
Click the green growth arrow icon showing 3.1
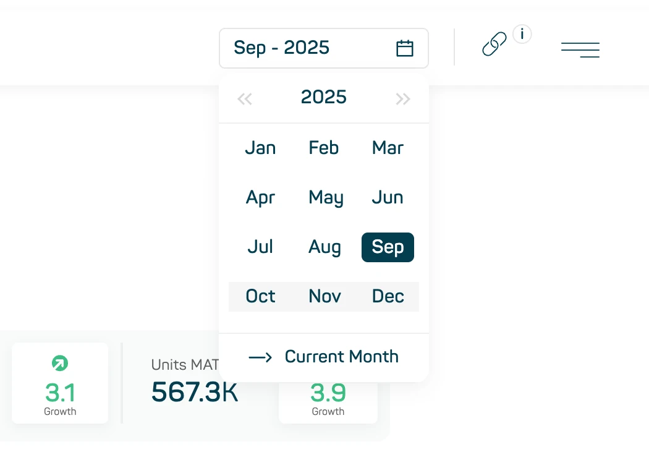coord(59,364)
